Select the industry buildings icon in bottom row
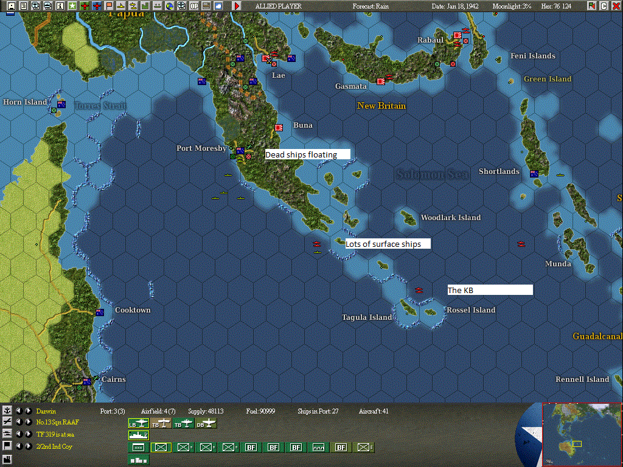Viewport: 623px width, 467px height. pos(138,460)
